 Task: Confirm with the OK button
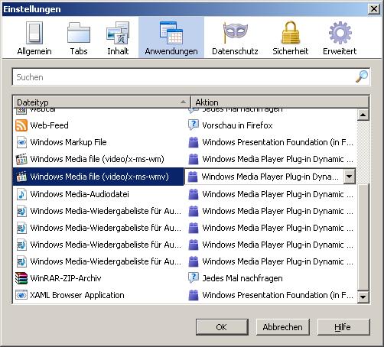tap(222, 327)
